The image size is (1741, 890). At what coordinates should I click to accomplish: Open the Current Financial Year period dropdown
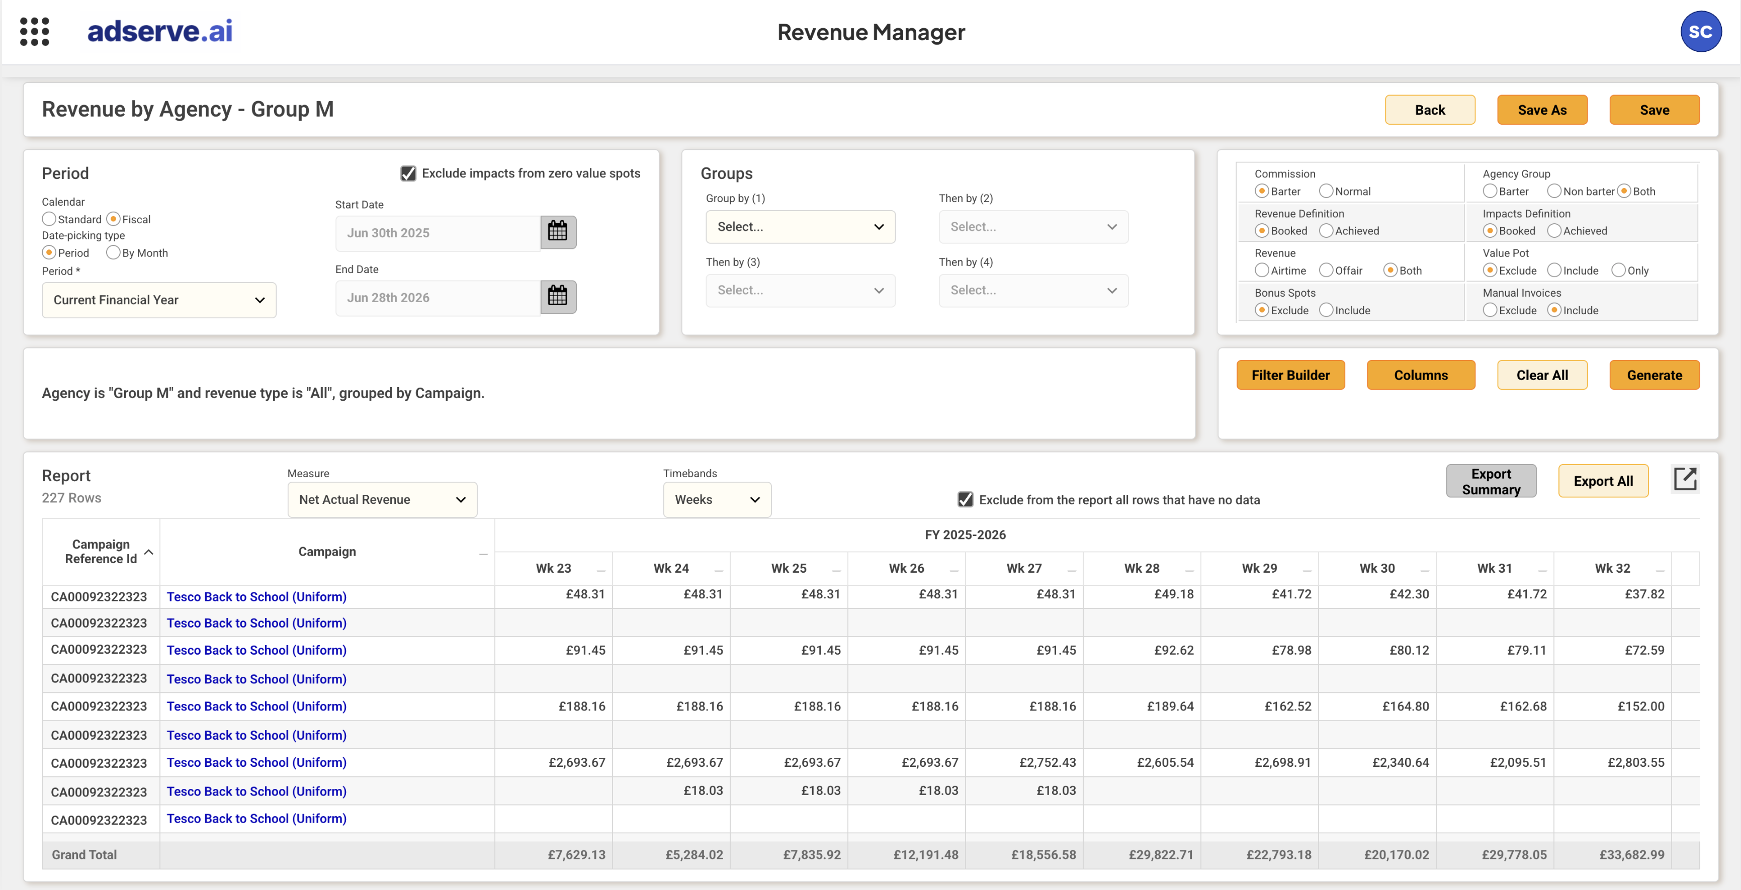pyautogui.click(x=159, y=300)
